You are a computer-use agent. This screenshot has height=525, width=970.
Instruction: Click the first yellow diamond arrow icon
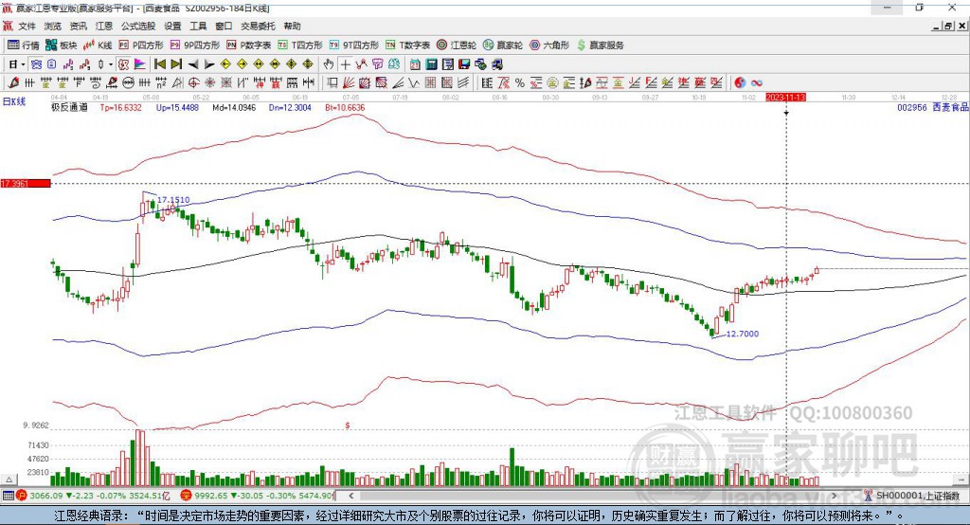(x=225, y=64)
